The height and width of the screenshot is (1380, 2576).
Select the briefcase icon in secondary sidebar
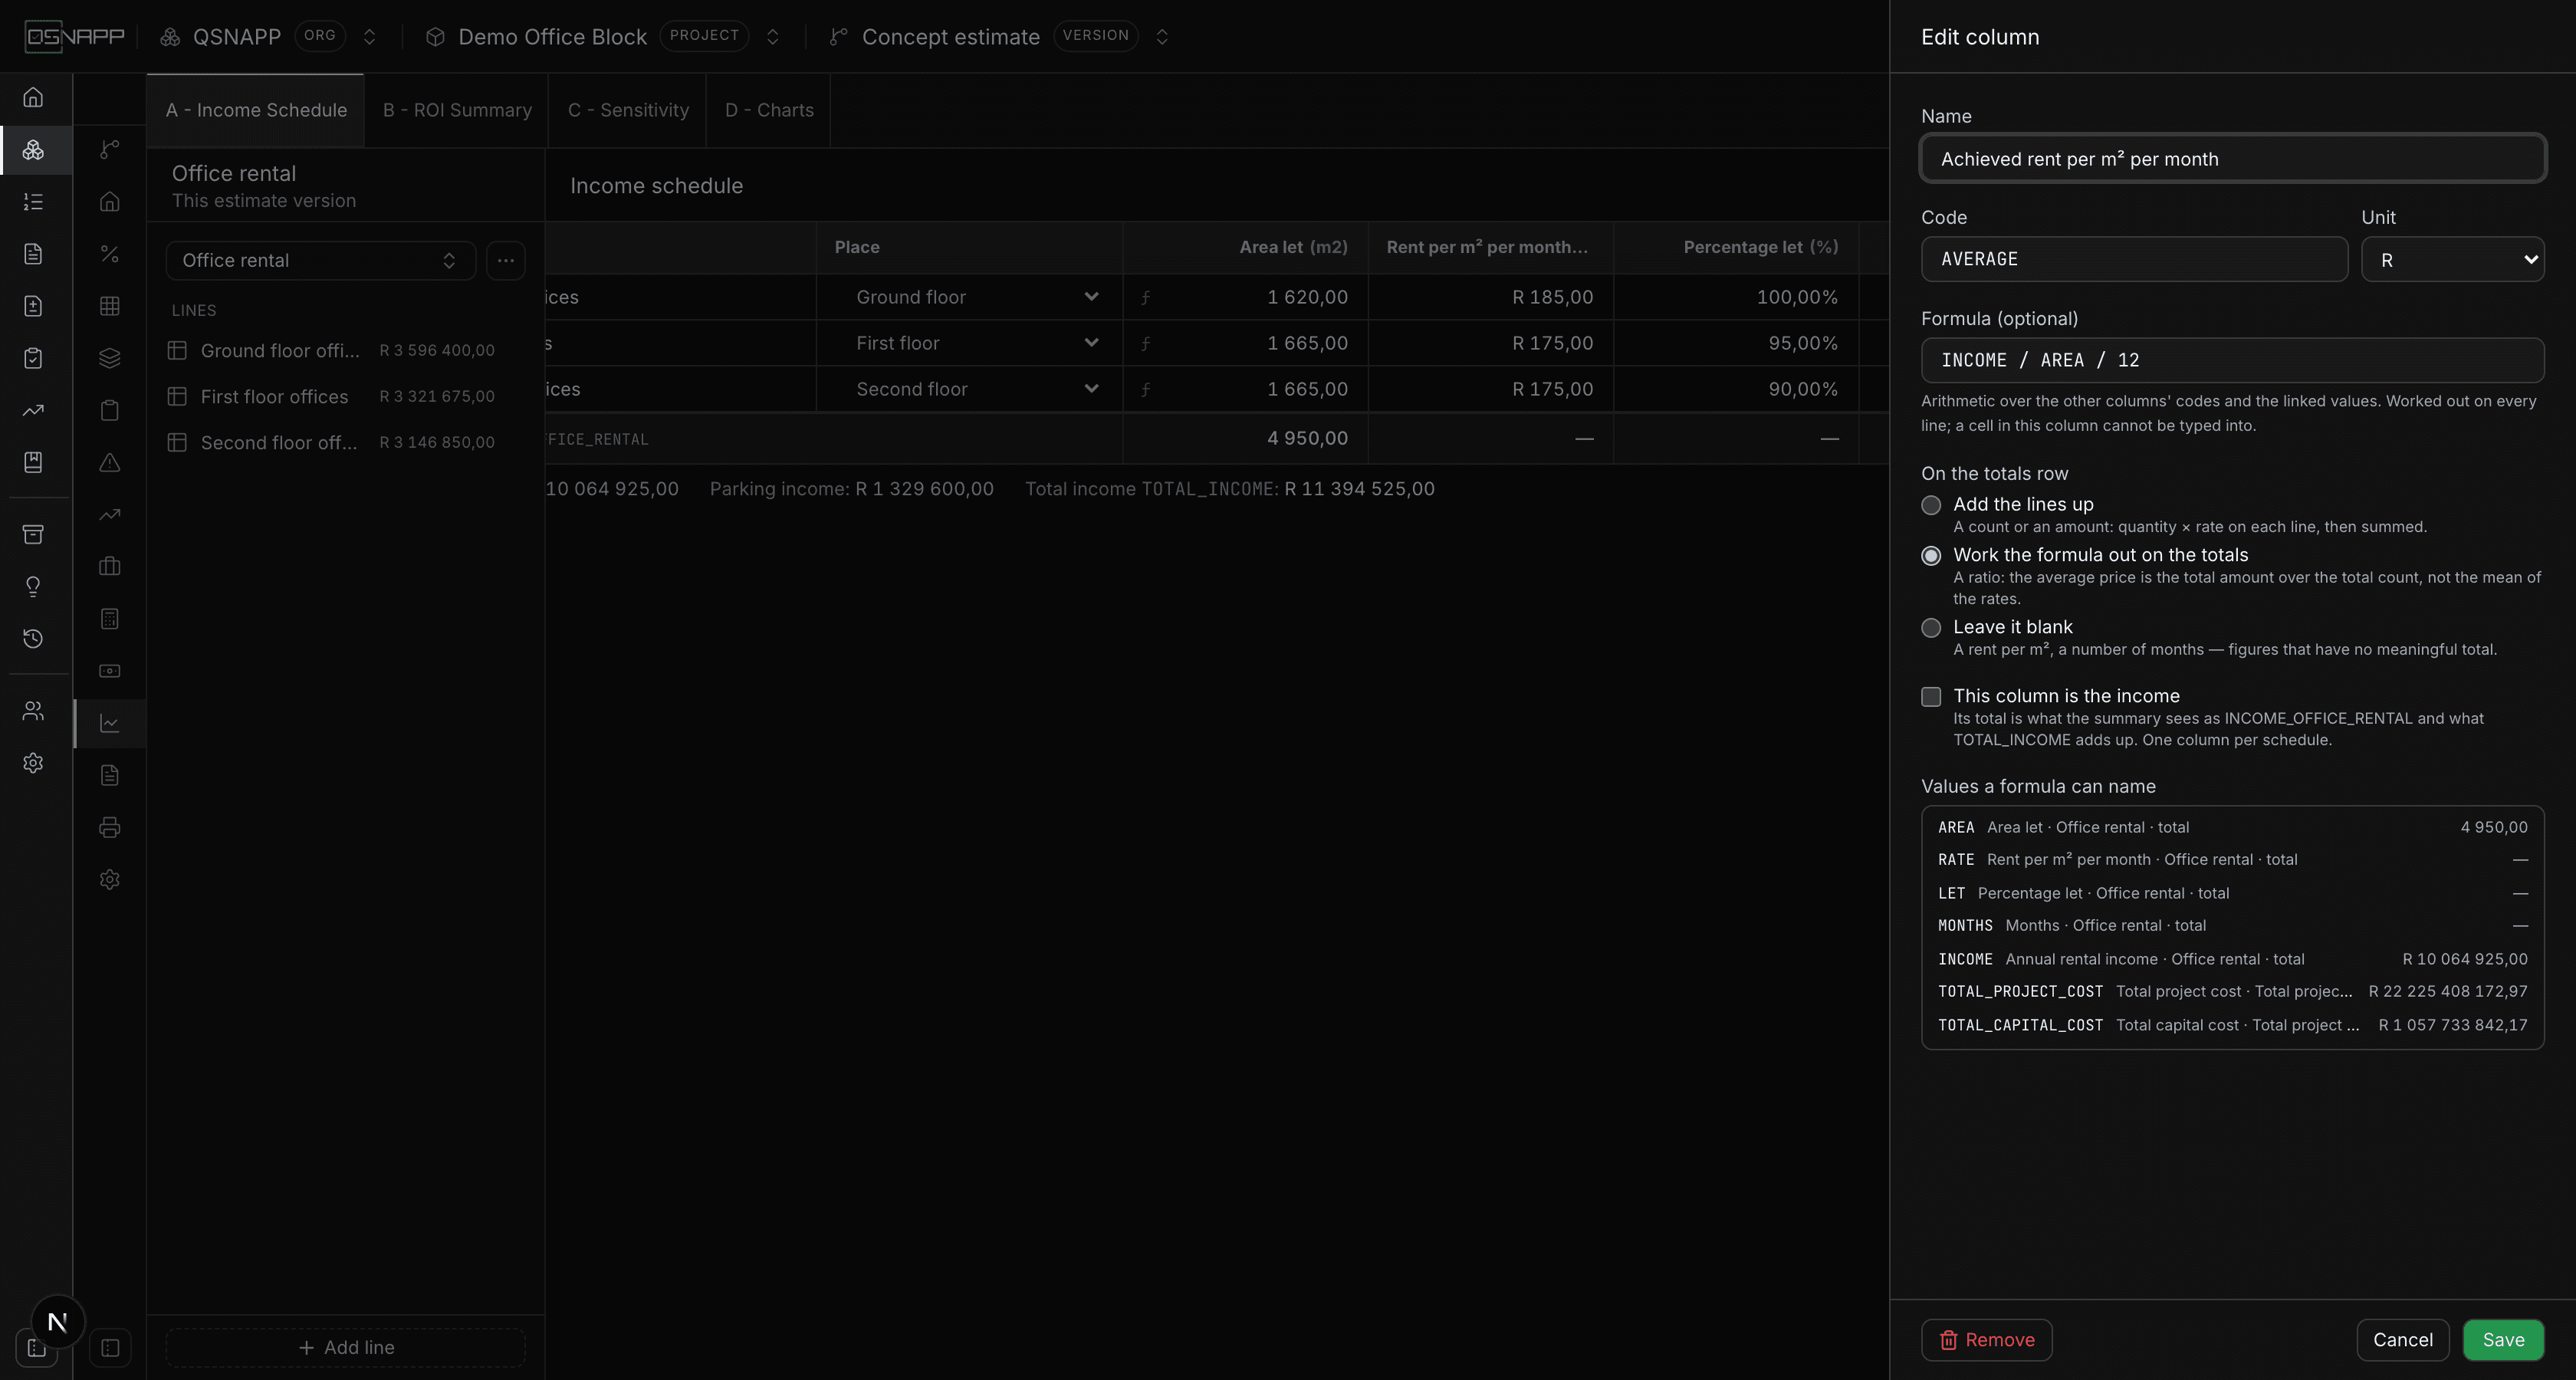click(x=110, y=566)
